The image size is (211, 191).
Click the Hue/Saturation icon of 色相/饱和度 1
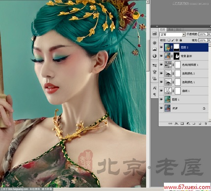pyautogui.click(x=168, y=65)
